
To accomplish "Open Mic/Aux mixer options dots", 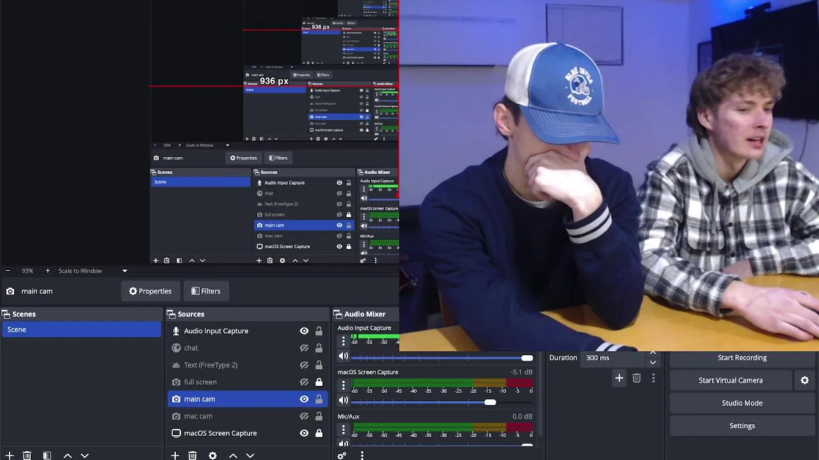I will click(x=344, y=430).
